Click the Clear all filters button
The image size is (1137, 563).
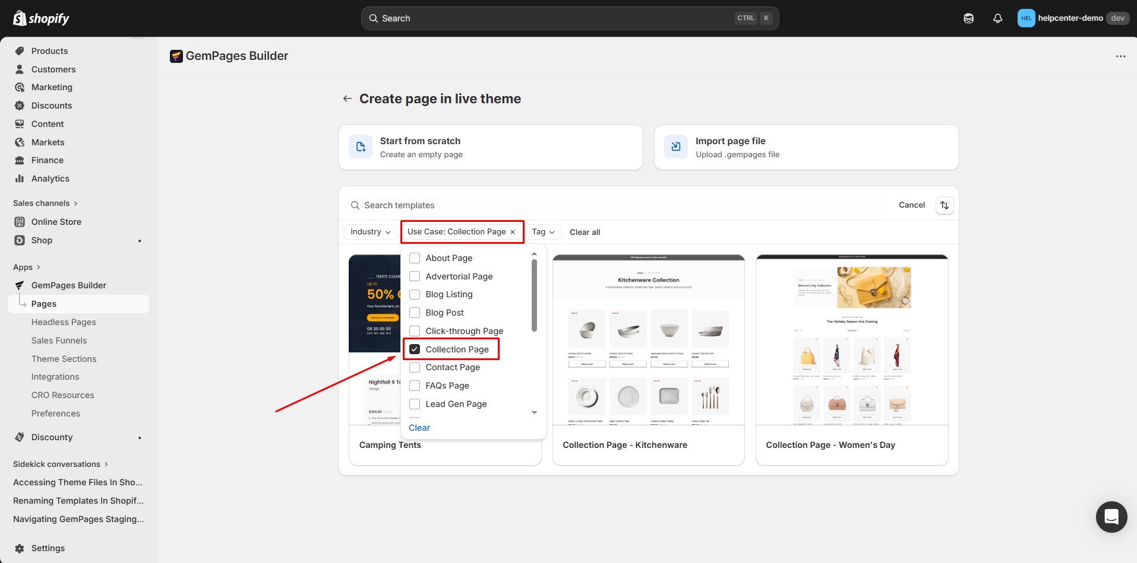pyautogui.click(x=585, y=232)
